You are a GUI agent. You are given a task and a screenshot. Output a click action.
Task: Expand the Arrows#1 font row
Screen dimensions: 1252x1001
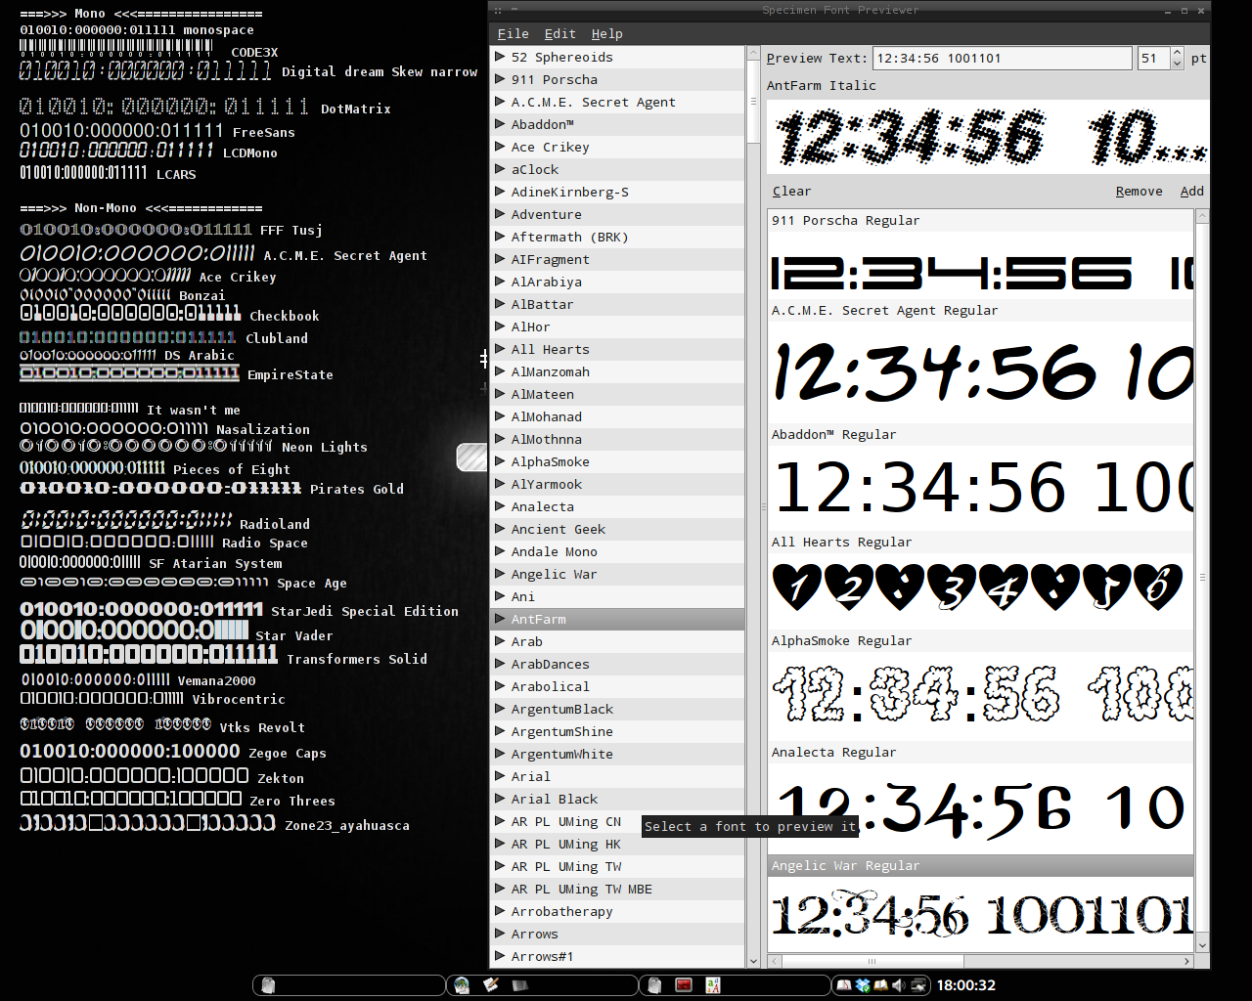pyautogui.click(x=500, y=956)
